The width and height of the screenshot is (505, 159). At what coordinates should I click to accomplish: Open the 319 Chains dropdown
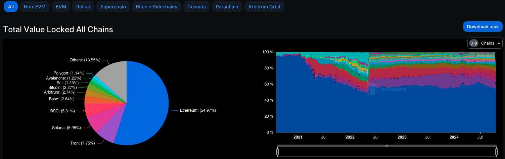pos(485,43)
